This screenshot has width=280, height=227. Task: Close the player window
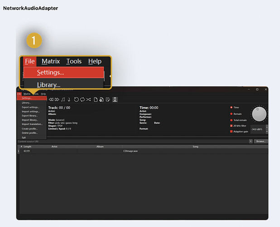tap(266, 89)
